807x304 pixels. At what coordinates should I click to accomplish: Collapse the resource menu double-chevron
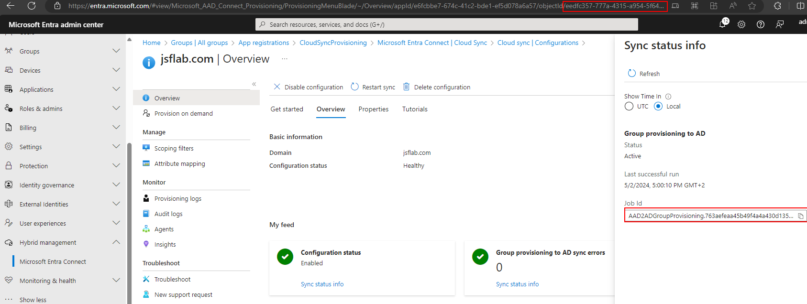click(254, 84)
